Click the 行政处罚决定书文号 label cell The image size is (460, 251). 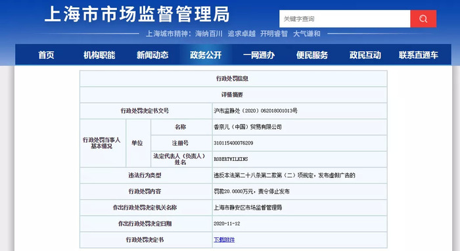coord(146,111)
